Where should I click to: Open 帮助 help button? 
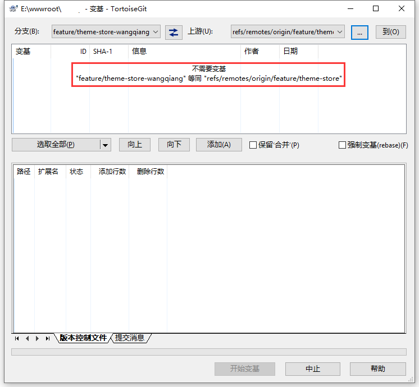tap(378, 369)
